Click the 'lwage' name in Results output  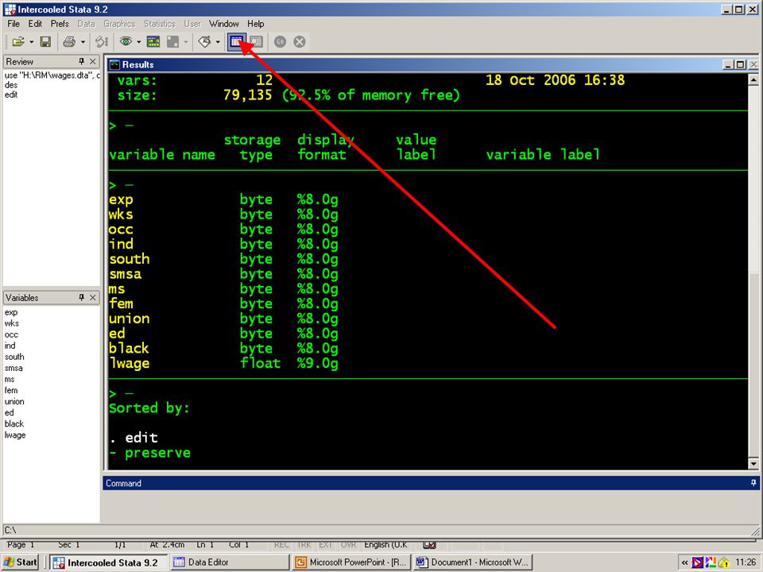point(129,363)
